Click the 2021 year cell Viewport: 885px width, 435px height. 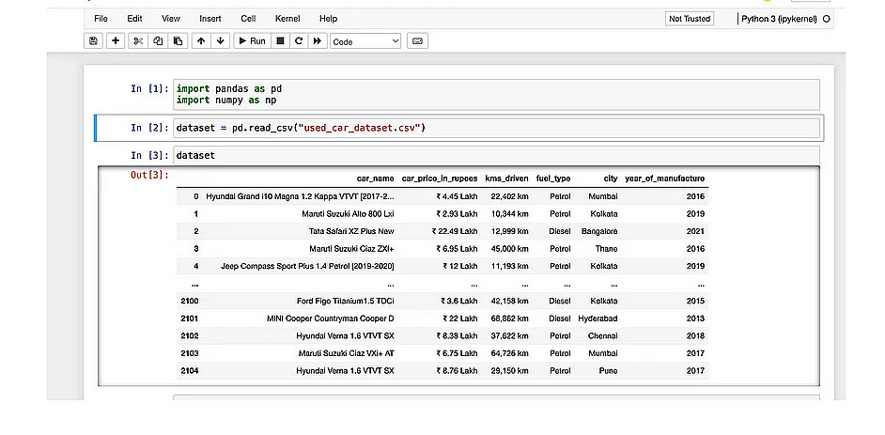[x=695, y=231]
